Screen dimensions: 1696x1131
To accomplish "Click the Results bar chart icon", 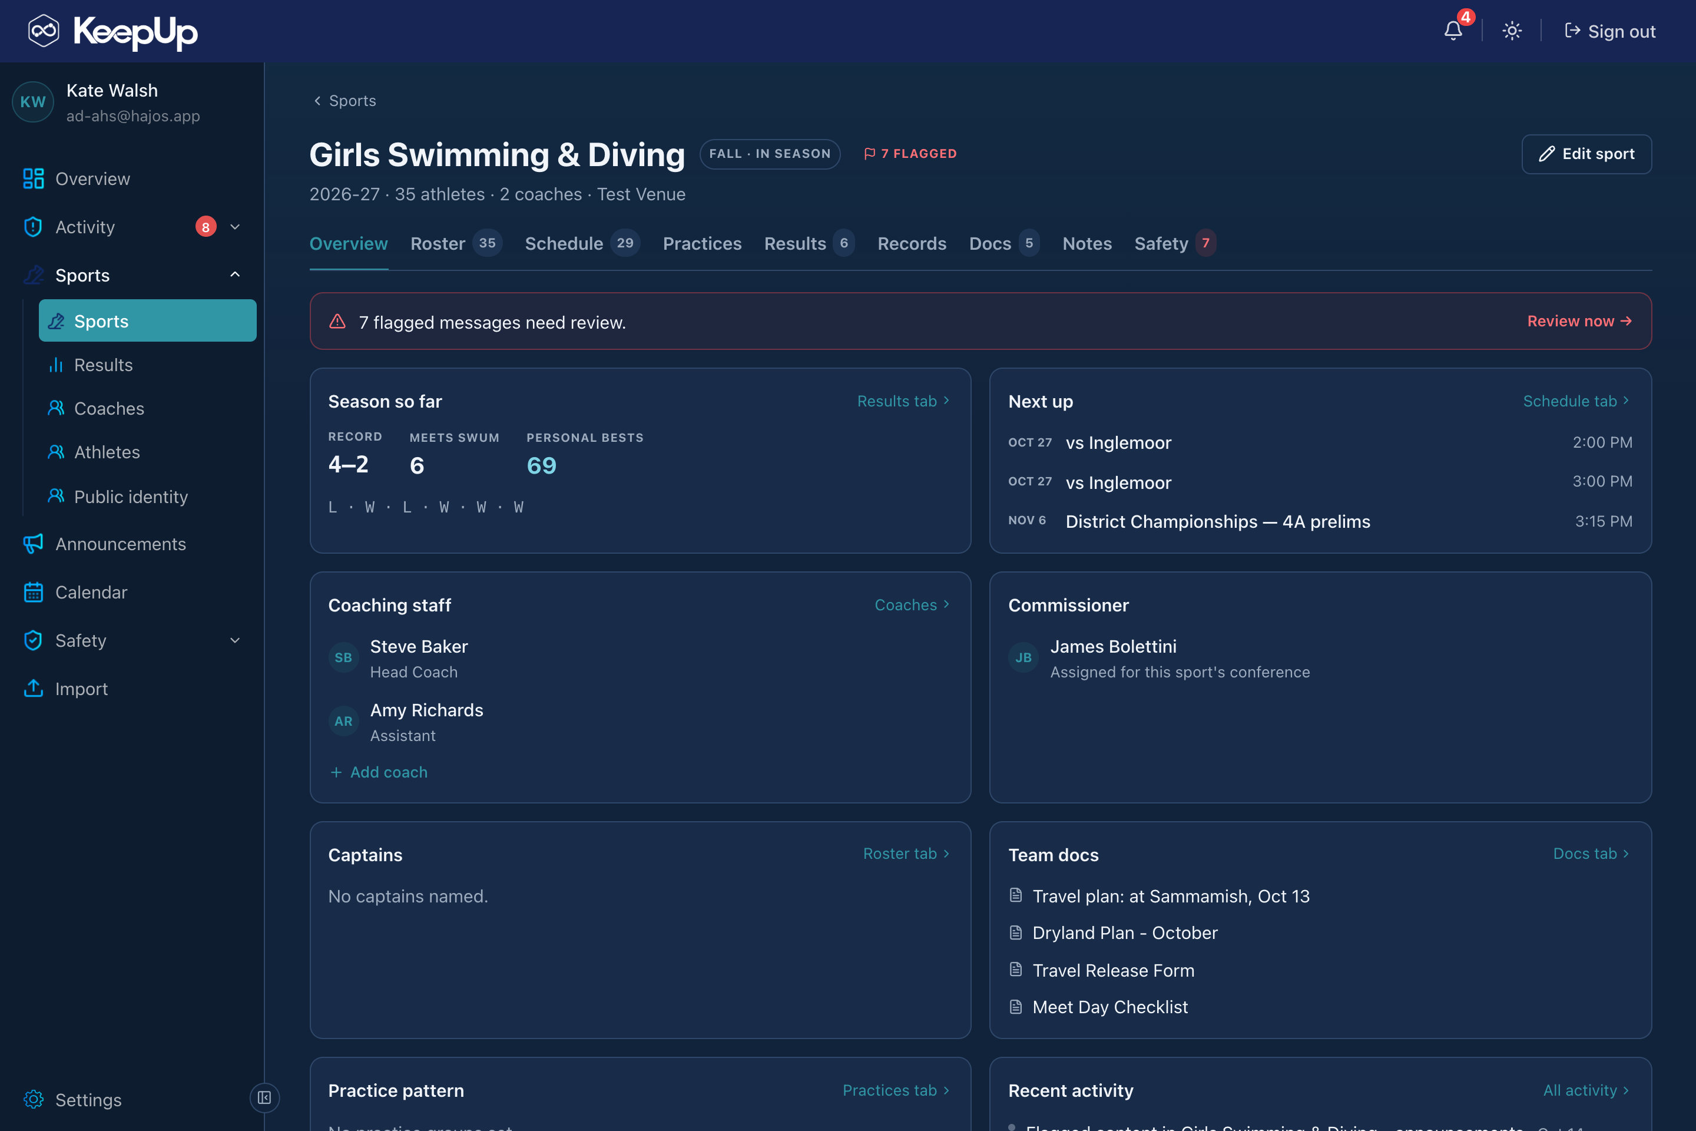I will [55, 365].
